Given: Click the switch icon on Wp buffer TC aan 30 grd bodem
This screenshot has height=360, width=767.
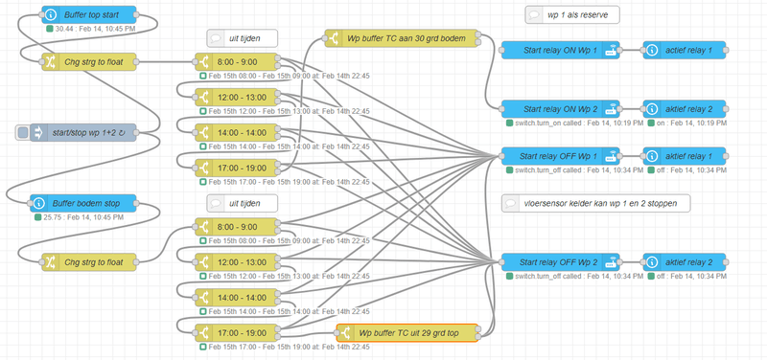Looking at the screenshot, I should click(334, 38).
